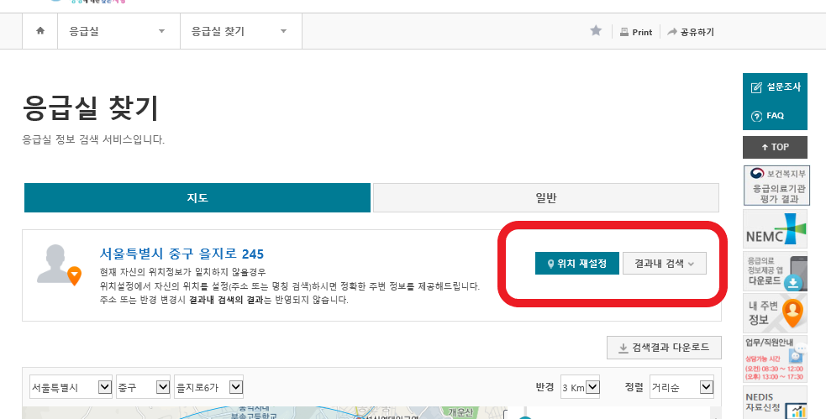Expand the 응급실 찾기 breadcrumb dropdown
Viewport: 826px width, 419px height.
click(240, 31)
